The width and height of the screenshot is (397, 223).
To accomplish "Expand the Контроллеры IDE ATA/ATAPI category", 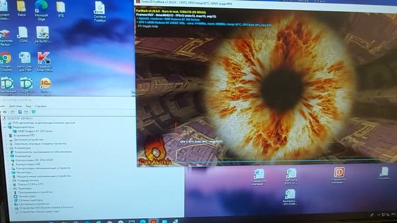I will (x=8, y=160).
